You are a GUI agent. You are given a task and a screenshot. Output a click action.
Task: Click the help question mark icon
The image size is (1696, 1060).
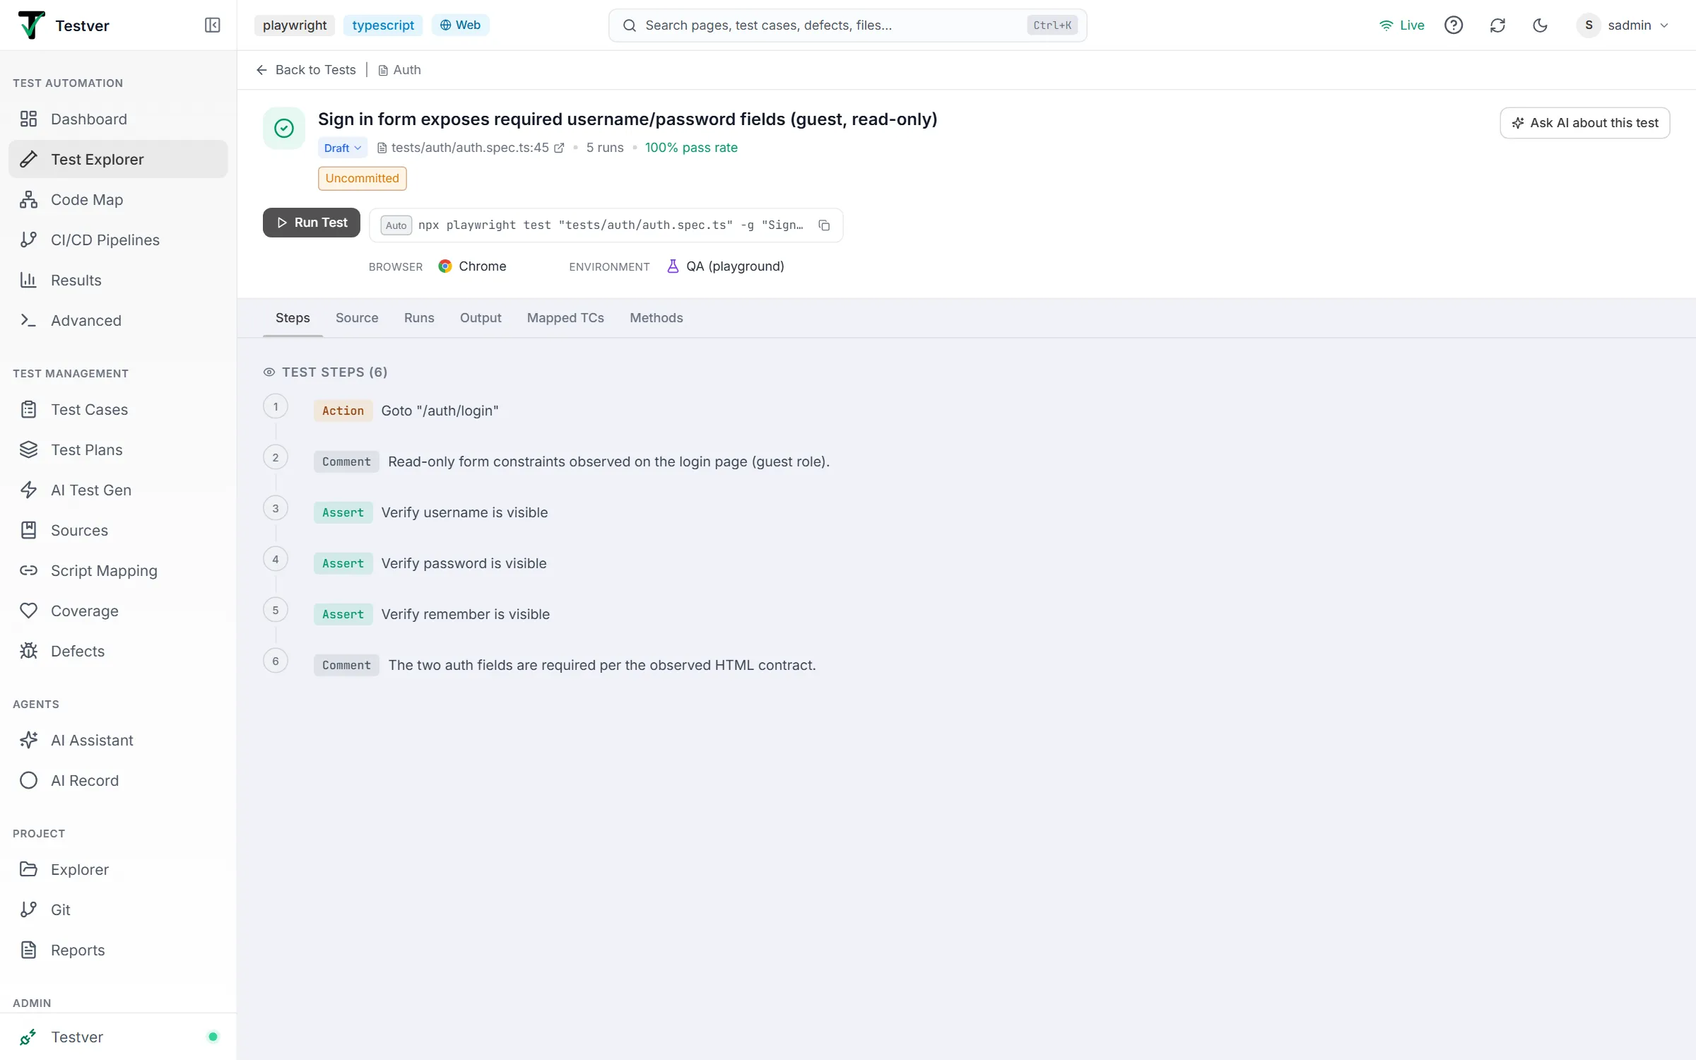click(x=1454, y=25)
